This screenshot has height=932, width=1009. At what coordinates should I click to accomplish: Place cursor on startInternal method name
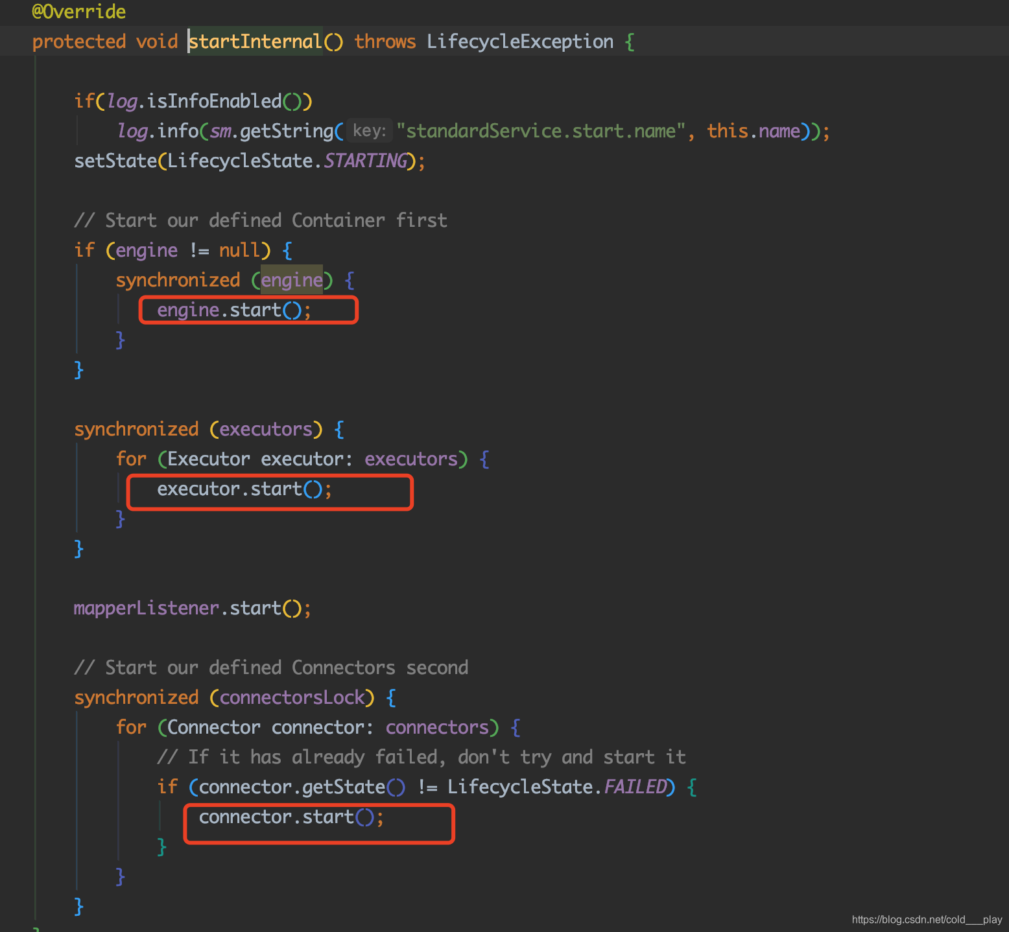point(255,41)
